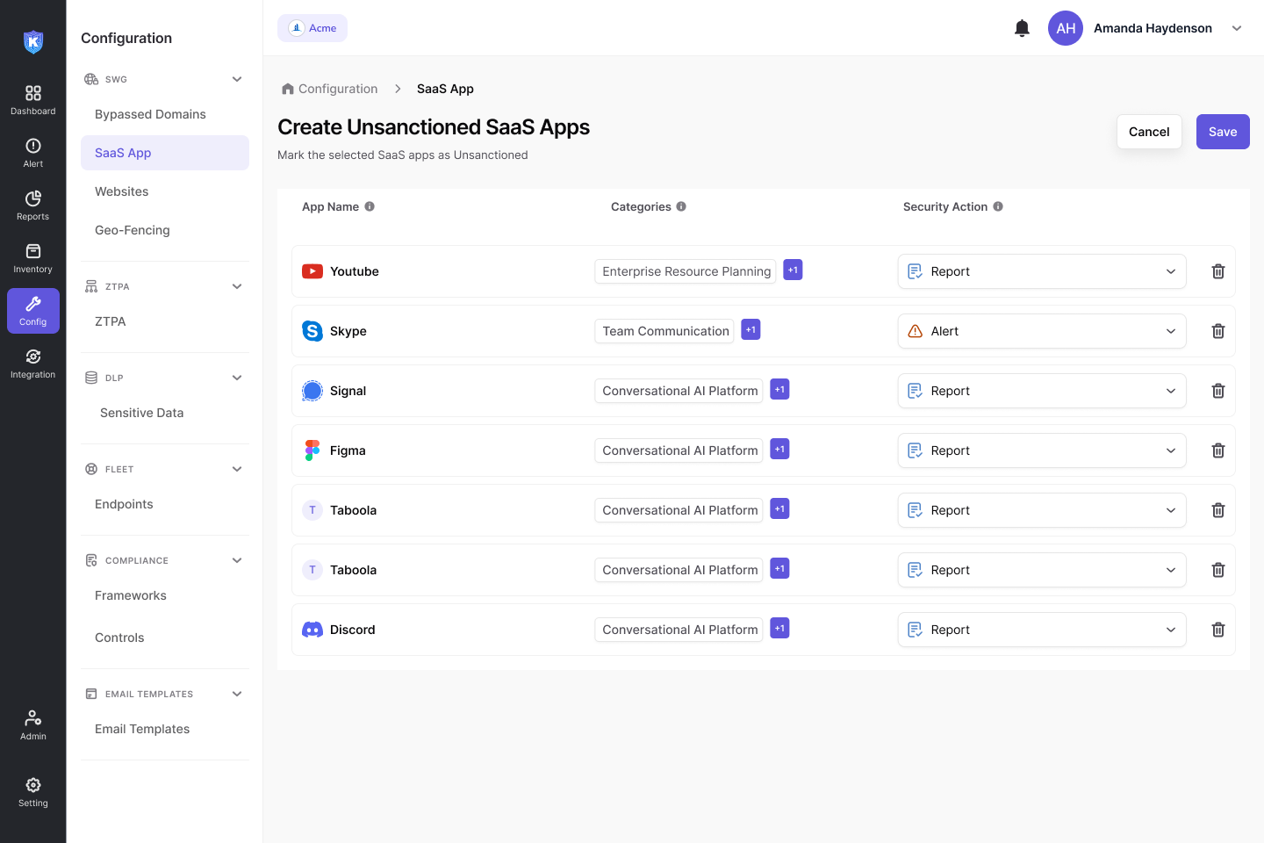Click the Figma app logo
This screenshot has width=1264, height=843.
[312, 450]
